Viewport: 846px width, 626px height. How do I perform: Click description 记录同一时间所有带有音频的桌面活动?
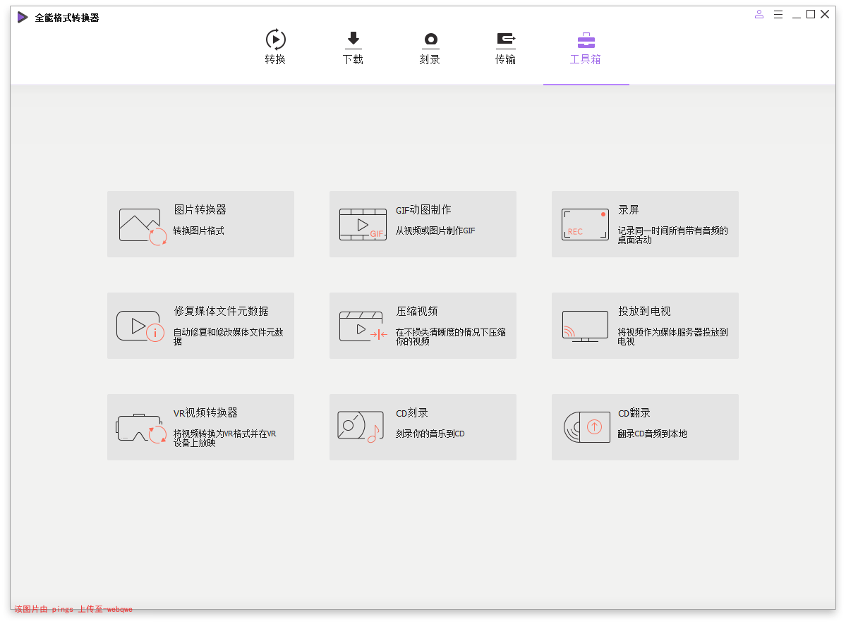coord(673,235)
